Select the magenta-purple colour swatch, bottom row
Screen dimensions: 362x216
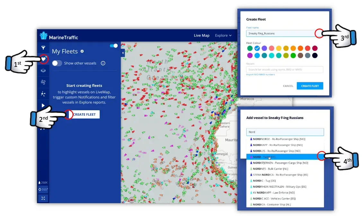coord(250,55)
